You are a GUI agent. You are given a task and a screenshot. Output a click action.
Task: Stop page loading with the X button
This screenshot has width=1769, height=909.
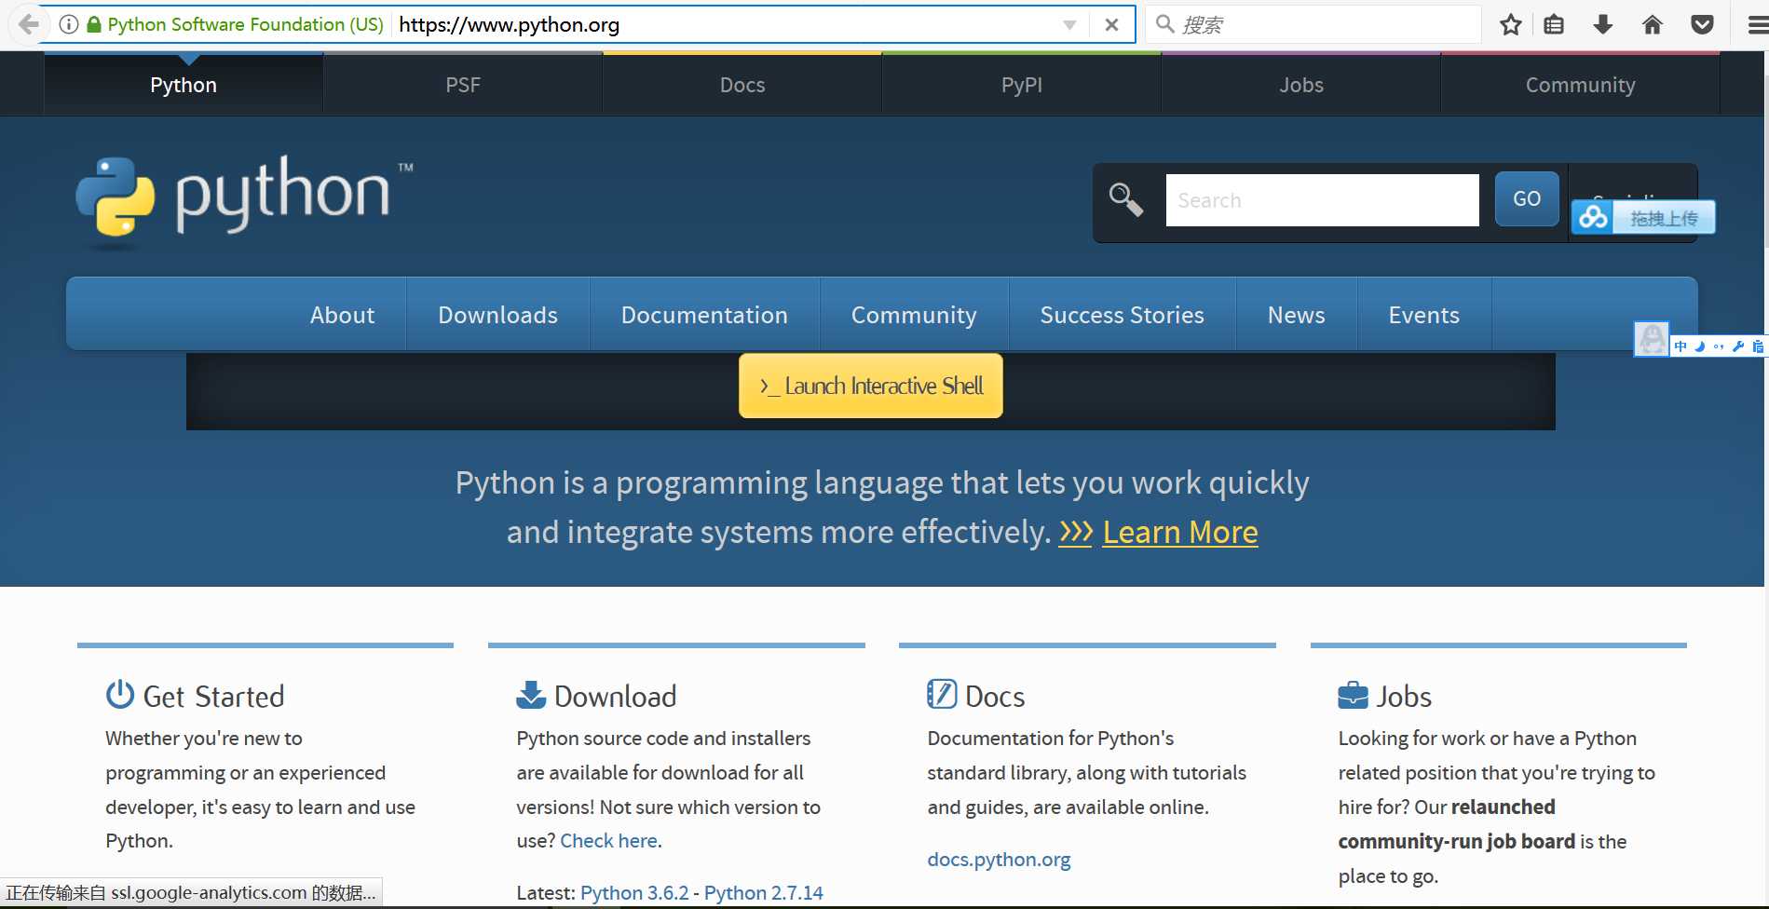(1111, 25)
